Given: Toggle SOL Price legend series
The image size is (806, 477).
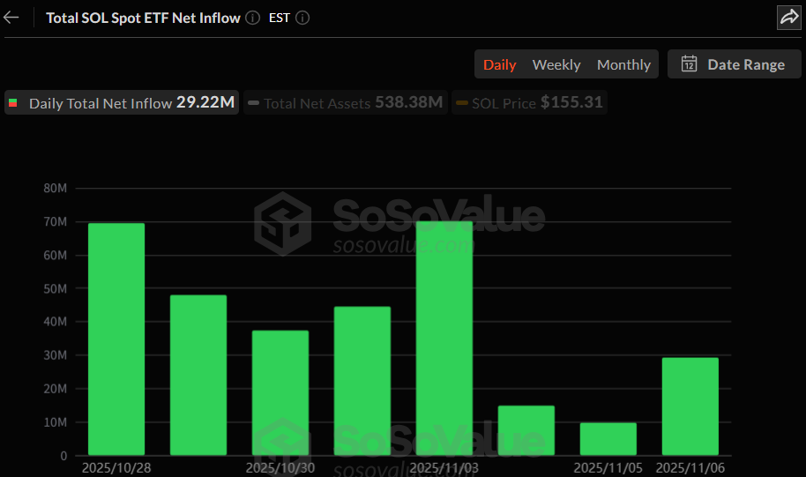Looking at the screenshot, I should click(528, 102).
